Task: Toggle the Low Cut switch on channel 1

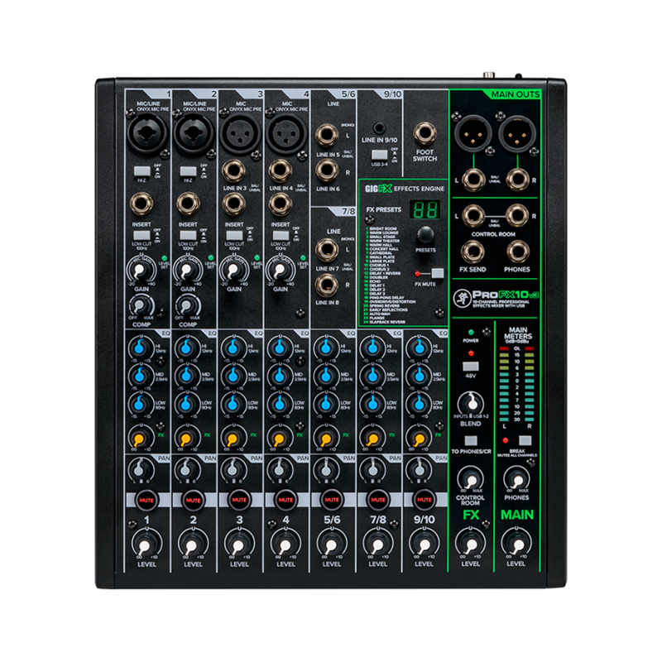Action: 142,235
